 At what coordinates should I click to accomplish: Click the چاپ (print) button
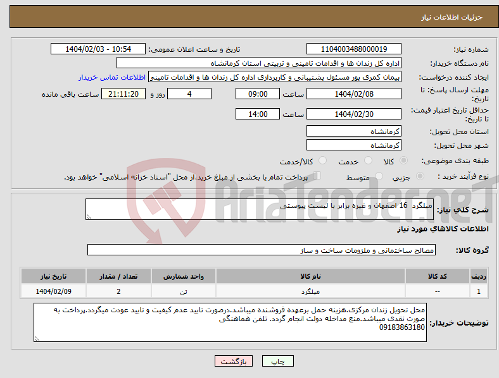(277, 361)
